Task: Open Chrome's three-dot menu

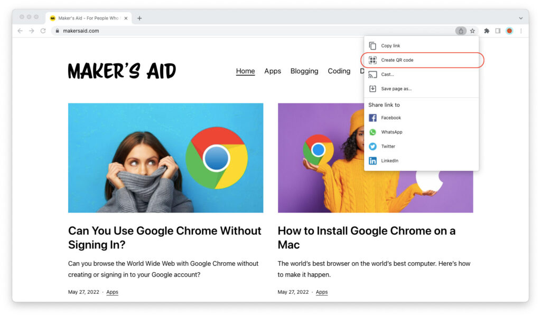Action: tap(521, 31)
